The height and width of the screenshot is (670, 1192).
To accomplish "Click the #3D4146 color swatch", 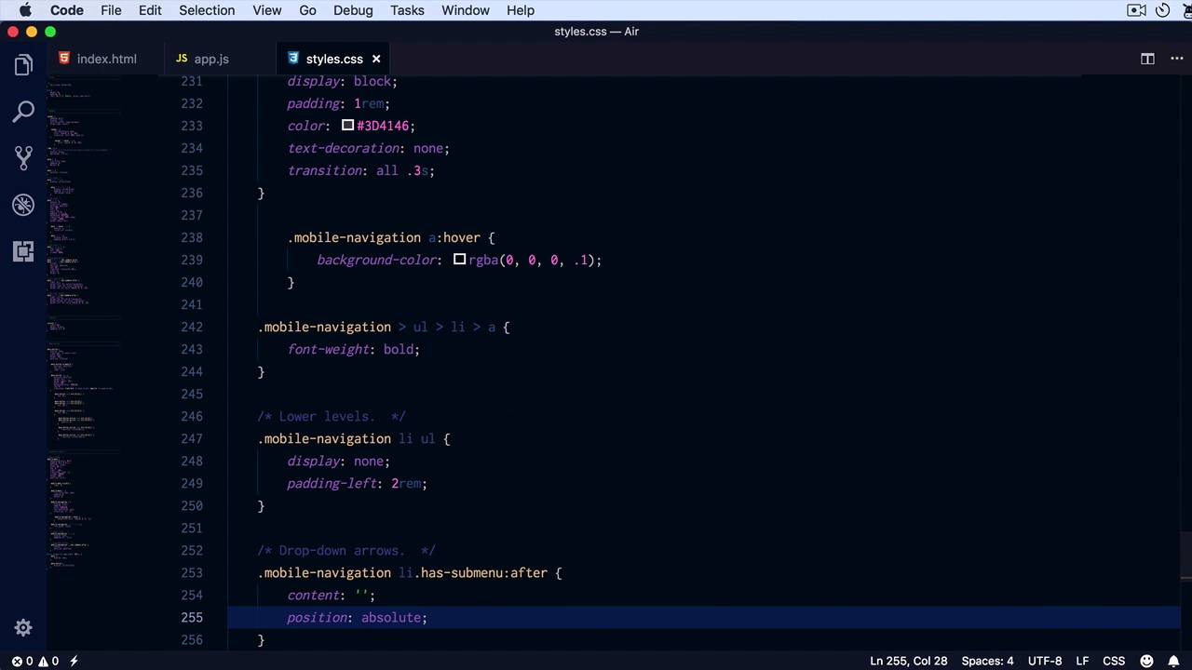I will click(347, 126).
